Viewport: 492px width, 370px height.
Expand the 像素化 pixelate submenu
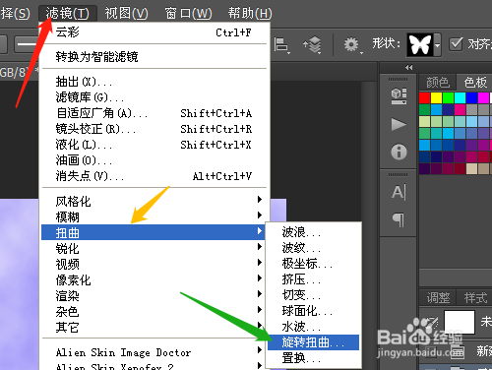(154, 279)
